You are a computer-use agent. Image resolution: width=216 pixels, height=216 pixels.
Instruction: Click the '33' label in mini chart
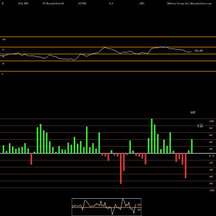tap(139, 210)
